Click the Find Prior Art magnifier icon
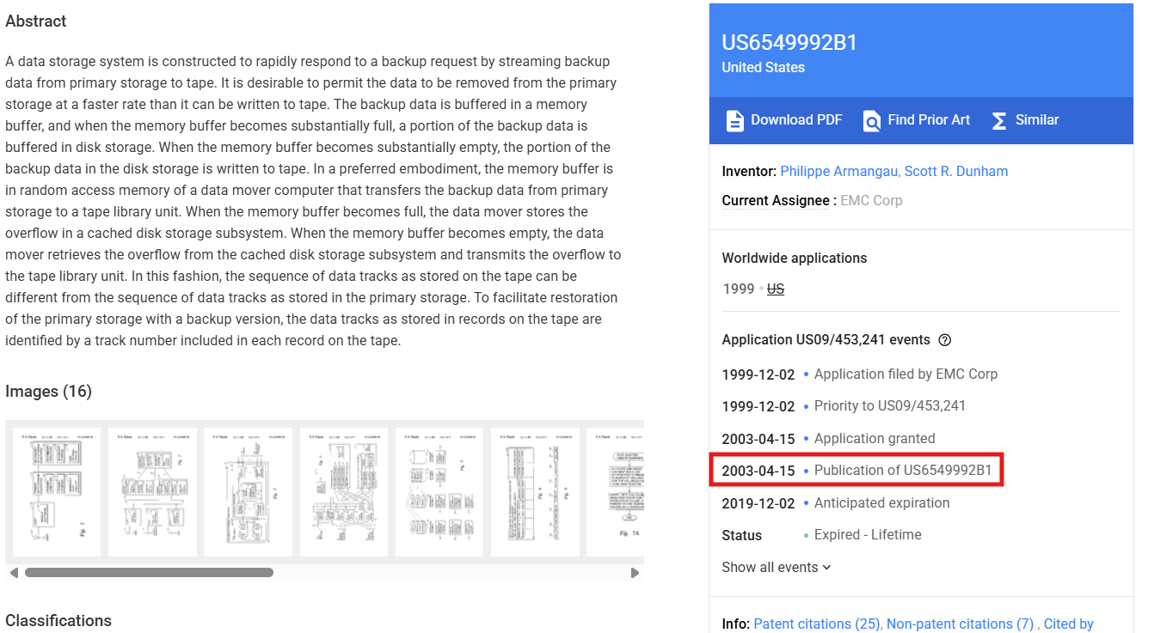The height and width of the screenshot is (633, 1154). pyautogui.click(x=872, y=120)
